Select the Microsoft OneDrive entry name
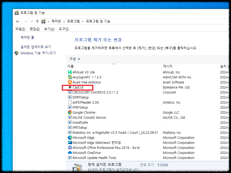 [x=86, y=153]
